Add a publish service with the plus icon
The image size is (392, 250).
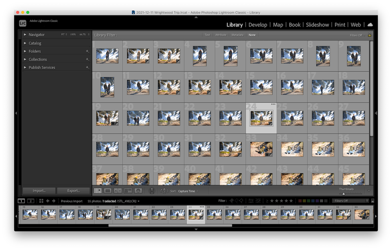(87, 67)
